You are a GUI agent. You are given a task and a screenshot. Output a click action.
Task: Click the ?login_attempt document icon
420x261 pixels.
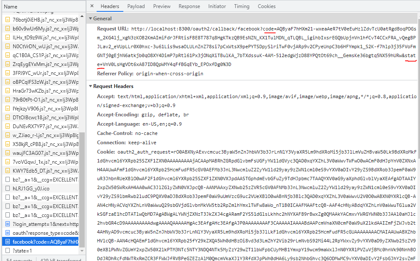click(8, 224)
